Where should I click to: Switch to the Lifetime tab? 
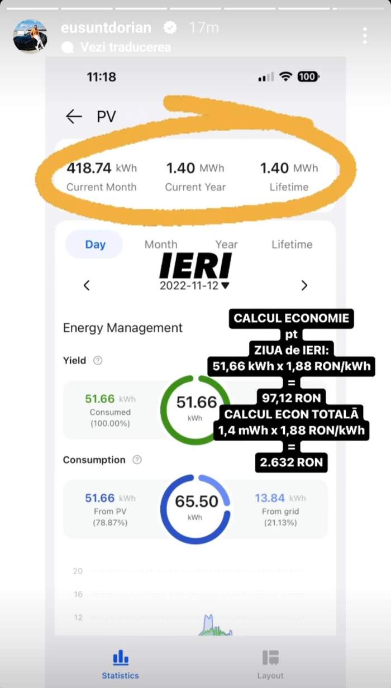pos(292,245)
